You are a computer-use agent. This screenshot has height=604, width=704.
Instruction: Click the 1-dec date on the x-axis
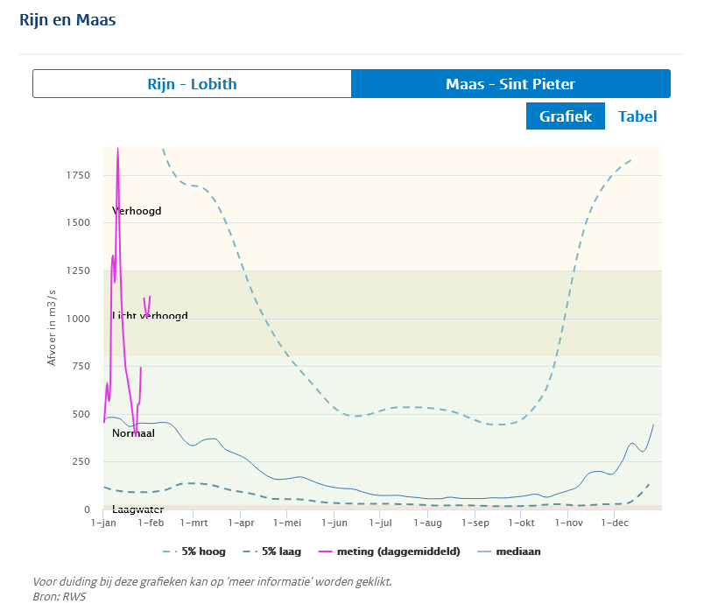(x=615, y=523)
